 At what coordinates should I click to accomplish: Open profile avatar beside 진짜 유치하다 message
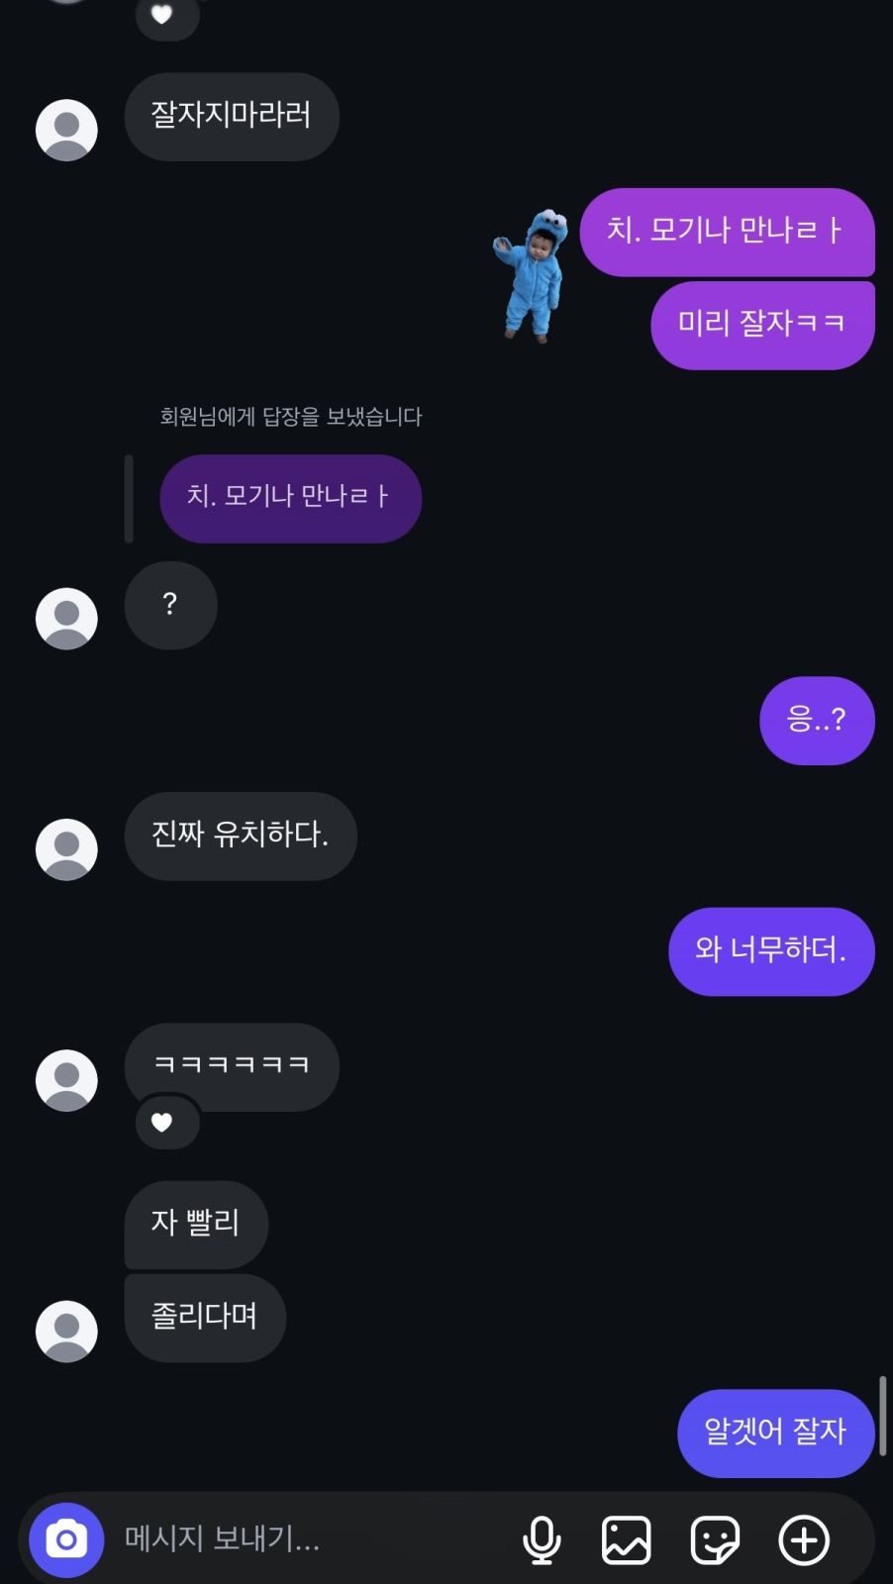point(66,849)
